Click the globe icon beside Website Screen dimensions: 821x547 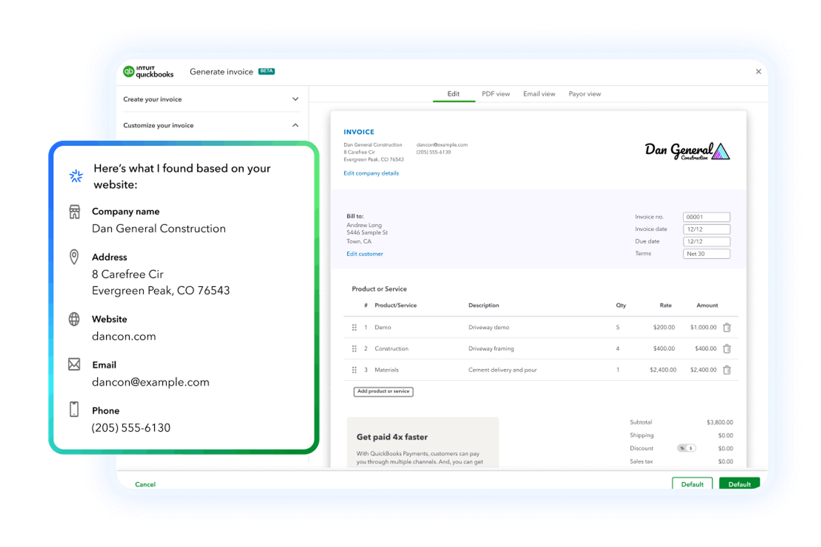(x=74, y=319)
